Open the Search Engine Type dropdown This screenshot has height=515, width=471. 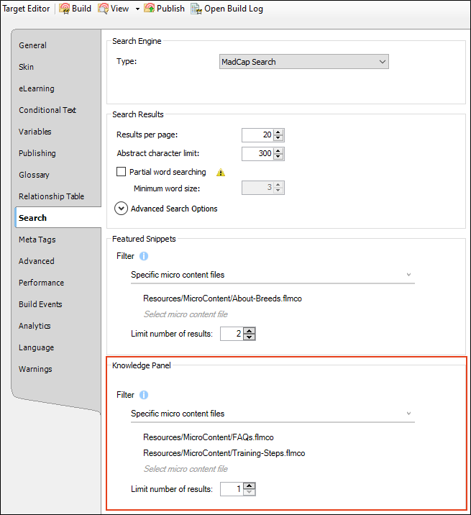point(304,62)
